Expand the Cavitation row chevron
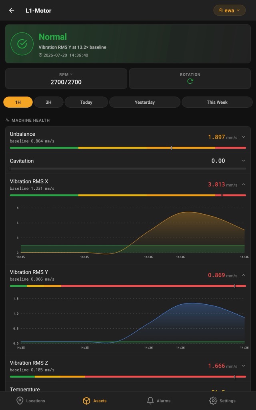 244,161
